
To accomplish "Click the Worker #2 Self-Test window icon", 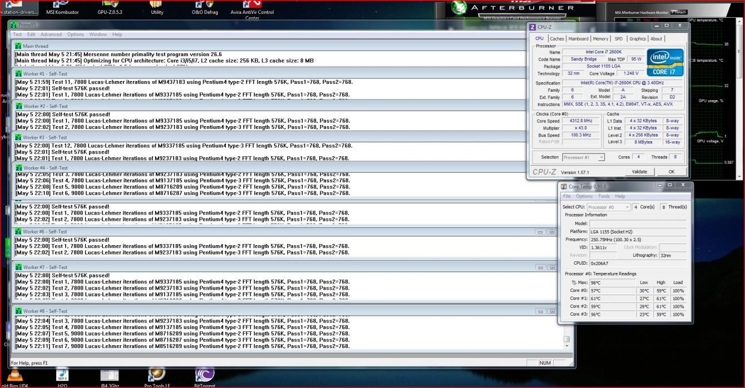I will [18, 106].
